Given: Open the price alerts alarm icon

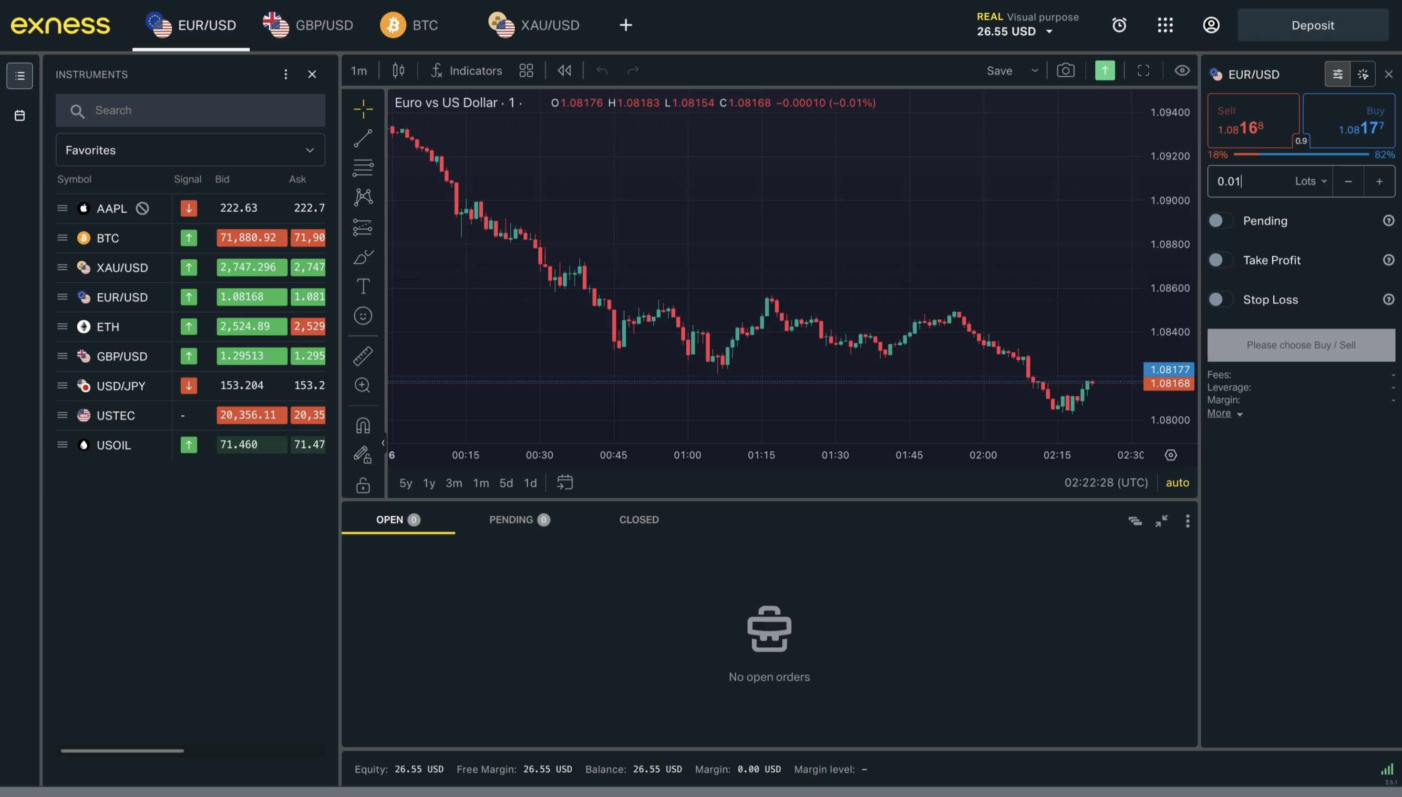Looking at the screenshot, I should coord(1119,25).
